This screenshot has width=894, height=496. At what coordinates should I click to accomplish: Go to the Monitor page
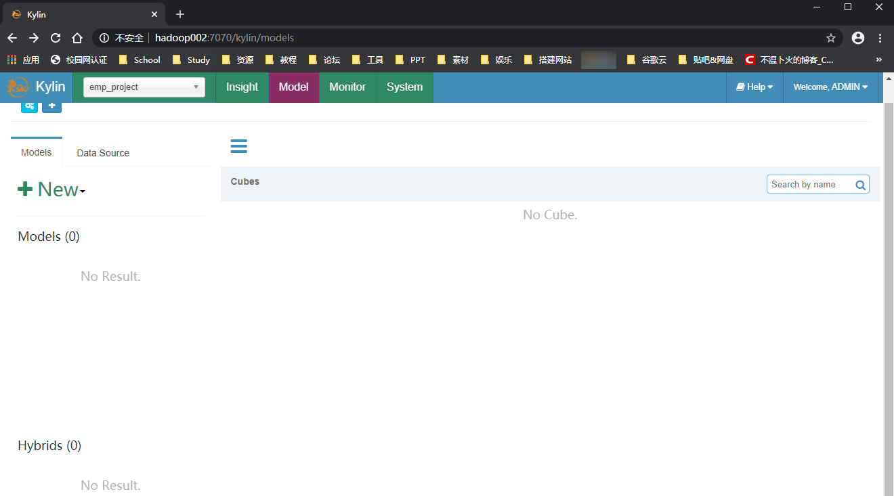point(347,87)
